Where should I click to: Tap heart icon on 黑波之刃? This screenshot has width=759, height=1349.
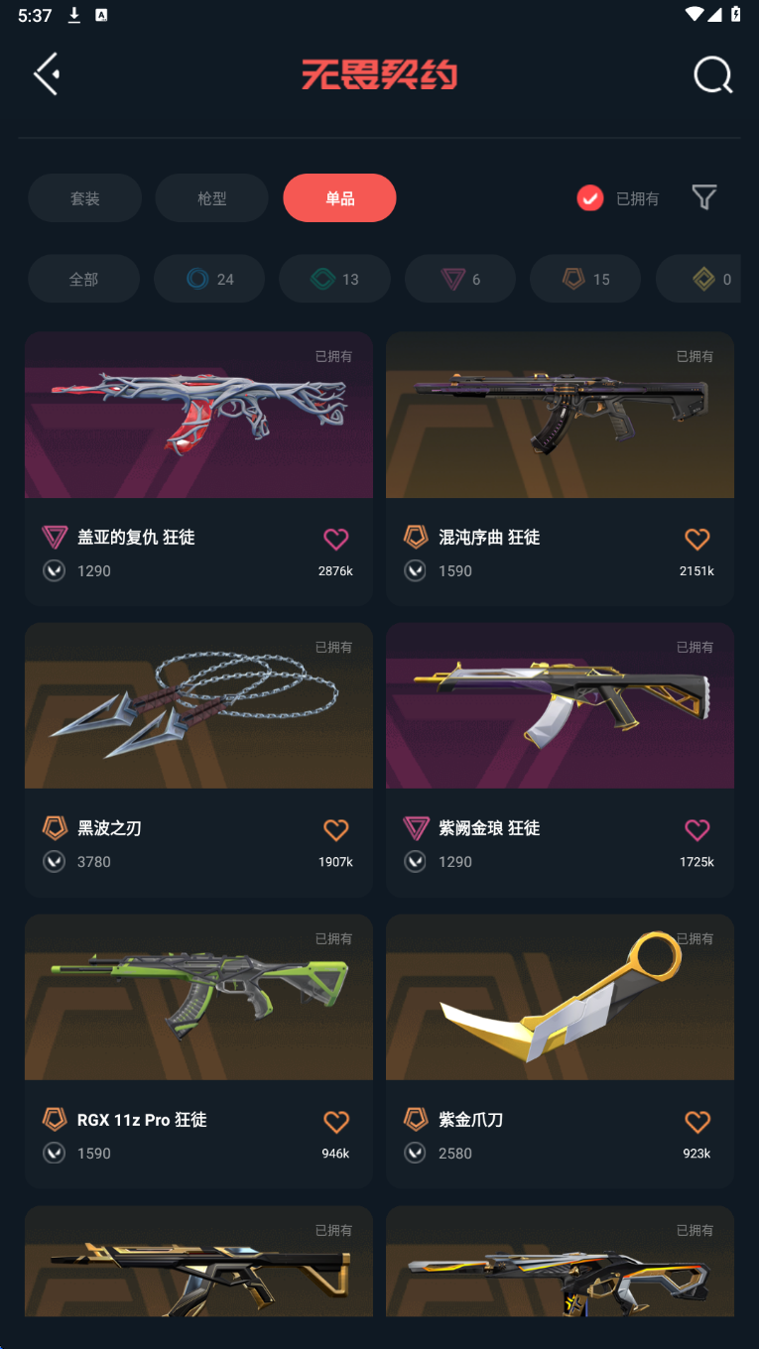pyautogui.click(x=336, y=829)
